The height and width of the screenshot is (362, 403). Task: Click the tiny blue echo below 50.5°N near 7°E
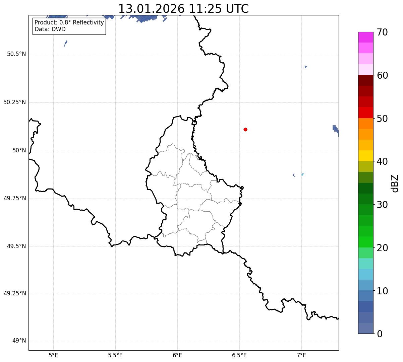click(305, 67)
